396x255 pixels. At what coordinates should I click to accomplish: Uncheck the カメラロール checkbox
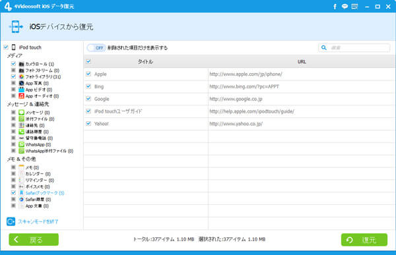tap(13, 64)
